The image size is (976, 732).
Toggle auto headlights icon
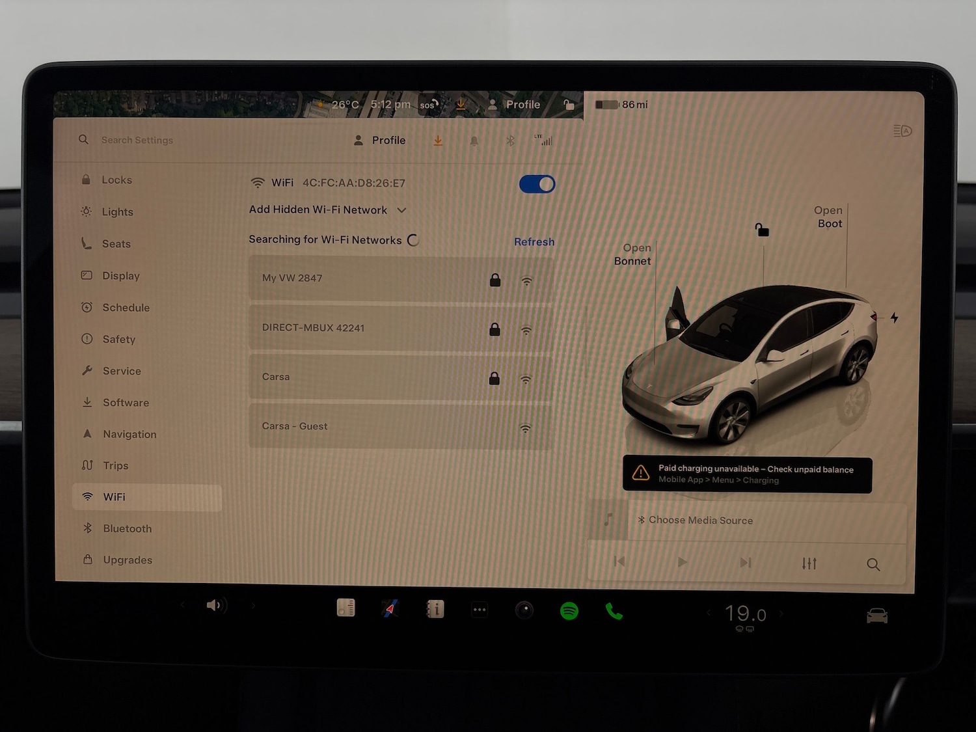coord(902,131)
